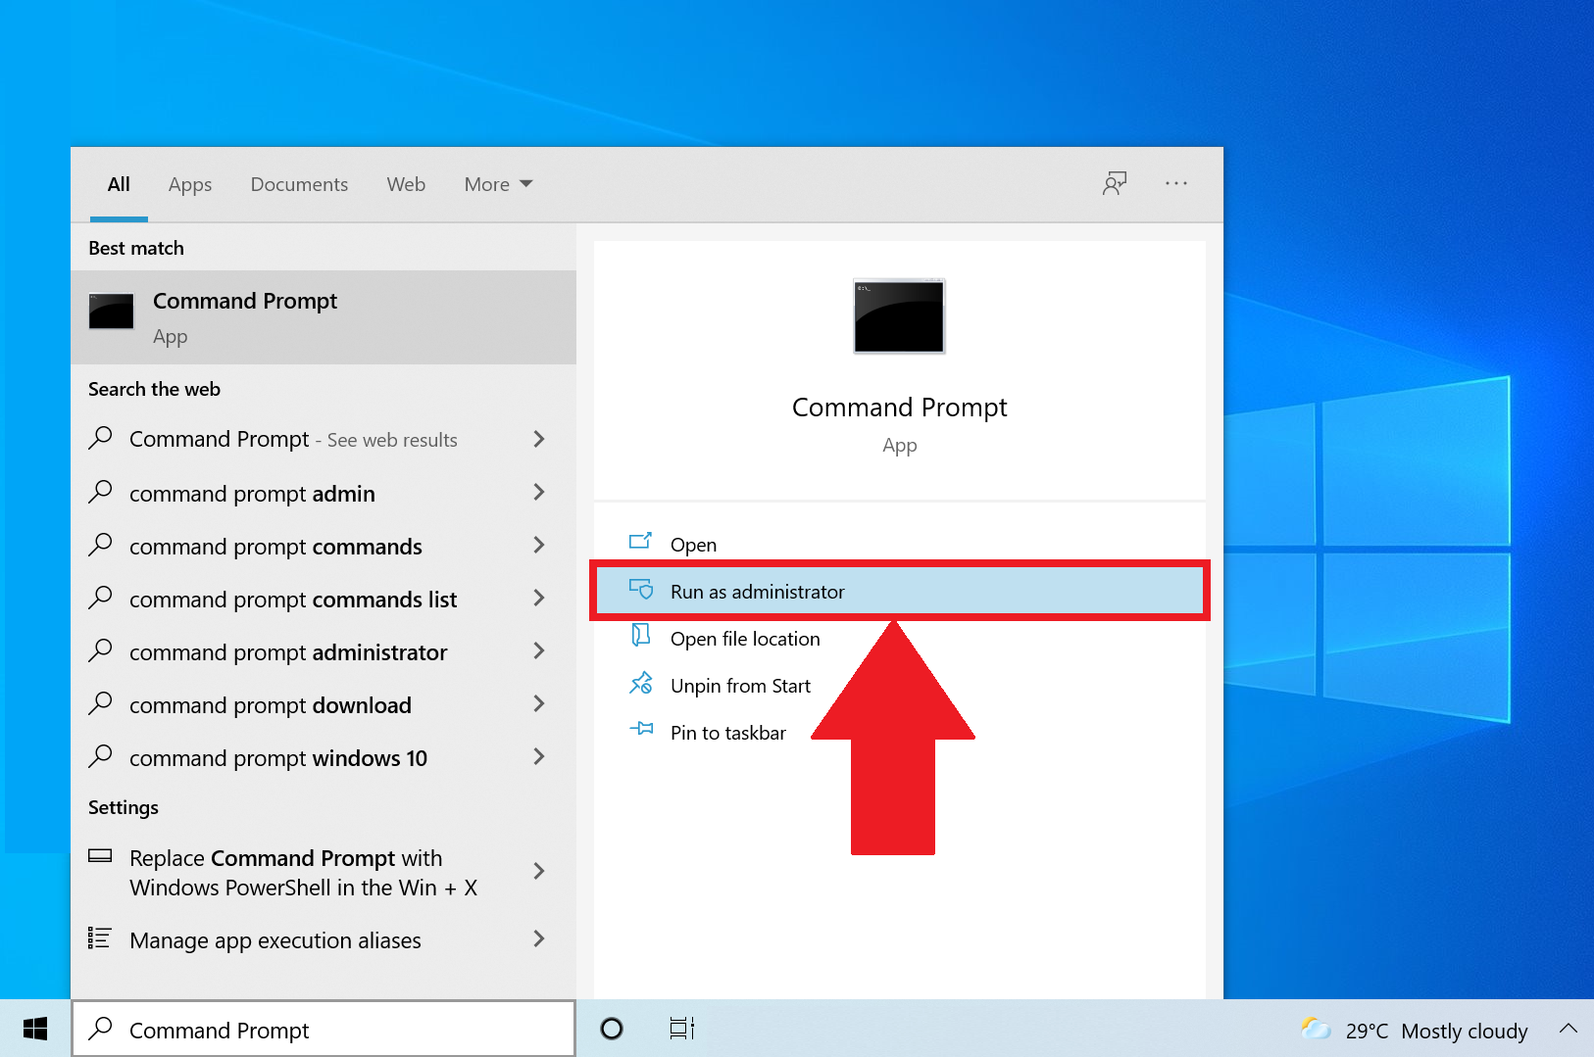Viewport: 1594px width, 1057px height.
Task: Click the file location folder icon
Action: (640, 636)
